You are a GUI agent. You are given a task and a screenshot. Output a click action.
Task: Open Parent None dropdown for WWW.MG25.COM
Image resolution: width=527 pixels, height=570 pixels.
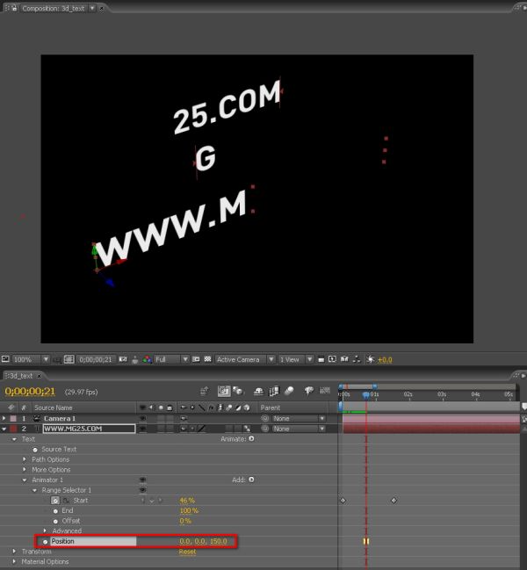point(299,429)
